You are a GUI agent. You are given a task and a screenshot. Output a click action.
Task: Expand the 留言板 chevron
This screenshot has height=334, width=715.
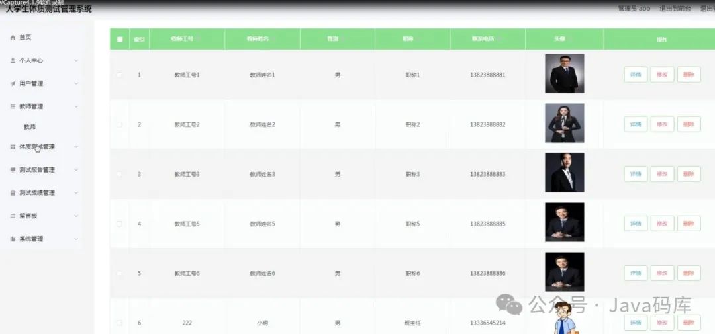tap(76, 216)
